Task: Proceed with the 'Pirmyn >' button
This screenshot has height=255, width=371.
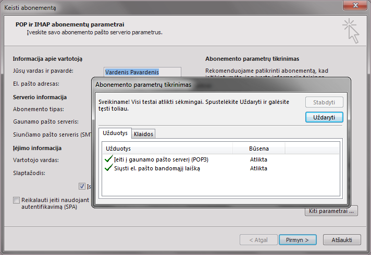Action: (x=298, y=240)
